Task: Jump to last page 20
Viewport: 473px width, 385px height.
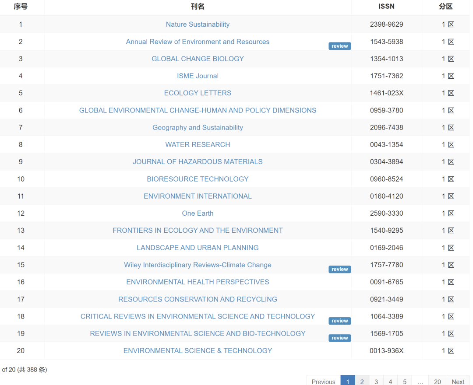Action: click(437, 381)
